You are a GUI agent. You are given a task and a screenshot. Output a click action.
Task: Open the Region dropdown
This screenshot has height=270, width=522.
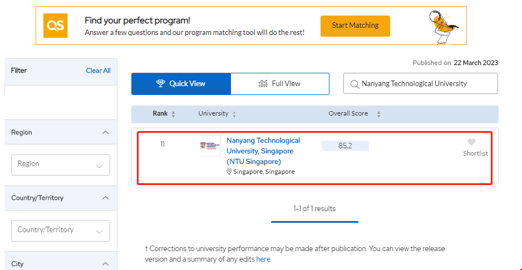pyautogui.click(x=61, y=165)
